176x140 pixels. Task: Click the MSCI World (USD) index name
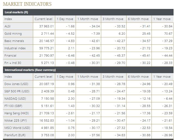pyautogui.click(x=17, y=128)
